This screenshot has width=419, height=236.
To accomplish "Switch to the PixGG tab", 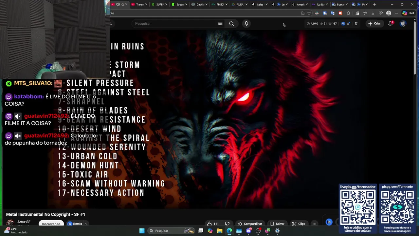I will point(219,4).
